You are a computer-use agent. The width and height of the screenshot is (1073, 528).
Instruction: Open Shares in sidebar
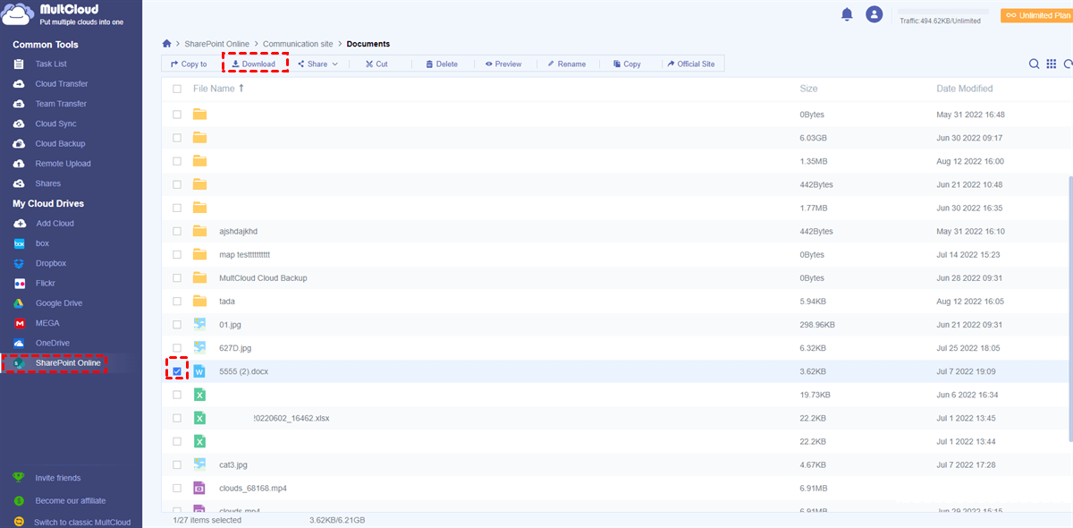tap(48, 183)
